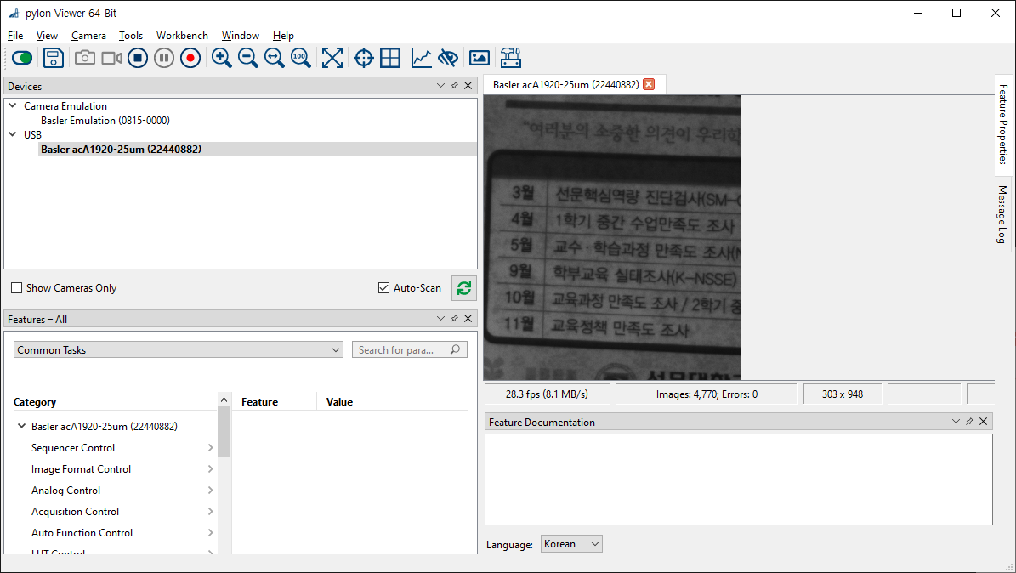
Task: Select Basler acA1920-25um device under USB
Action: pyautogui.click(x=122, y=149)
